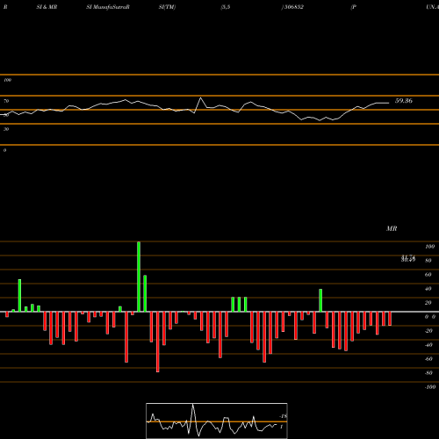
Task: Open the mini oscillator thumbnail chart at bottom
Action: click(x=217, y=421)
